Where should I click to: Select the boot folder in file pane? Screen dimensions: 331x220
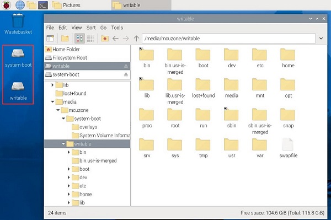(x=203, y=58)
